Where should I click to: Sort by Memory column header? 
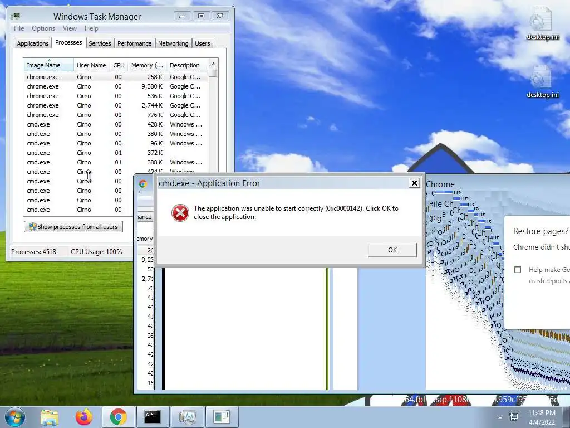[147, 65]
